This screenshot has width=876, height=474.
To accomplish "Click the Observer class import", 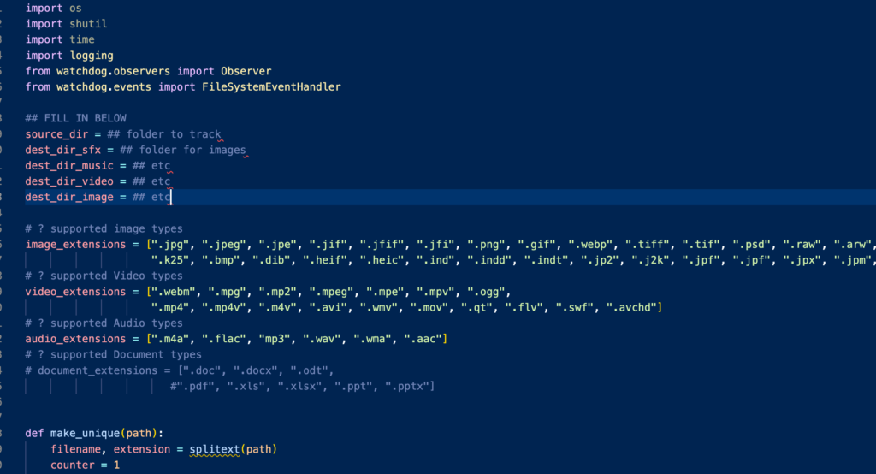I will pos(246,72).
